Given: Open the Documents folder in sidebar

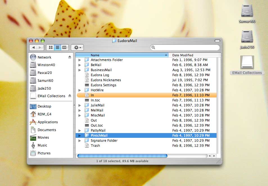Looking at the screenshot, I should point(43,130).
